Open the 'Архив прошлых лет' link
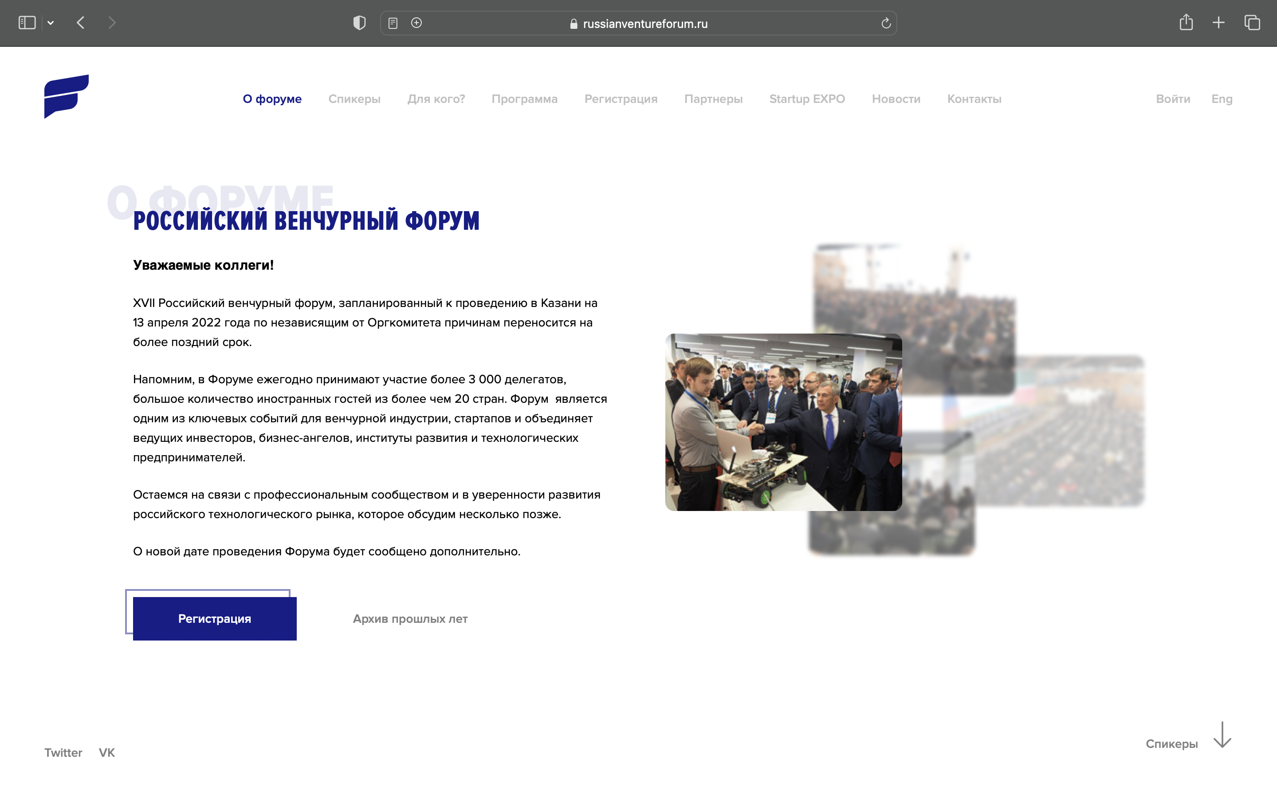The image size is (1277, 798). (x=410, y=618)
